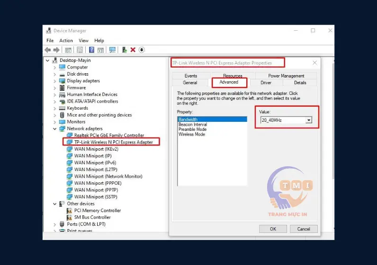Click the Device Manager vertical scrollbar
377x265 pixels.
click(x=333, y=120)
